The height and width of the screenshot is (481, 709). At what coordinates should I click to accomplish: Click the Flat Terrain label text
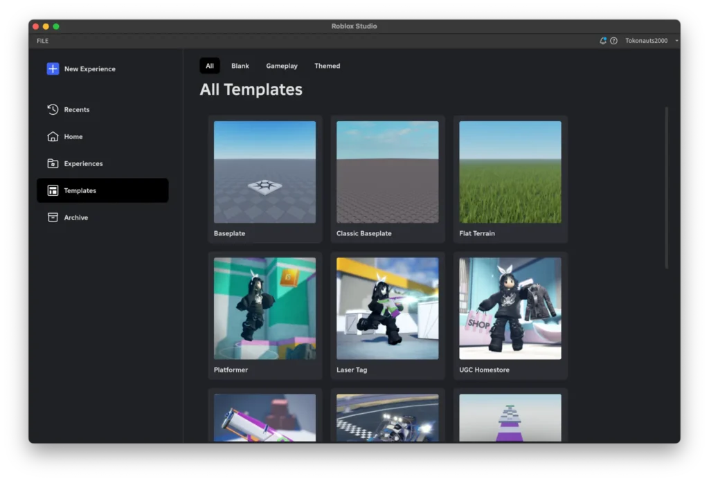point(477,234)
